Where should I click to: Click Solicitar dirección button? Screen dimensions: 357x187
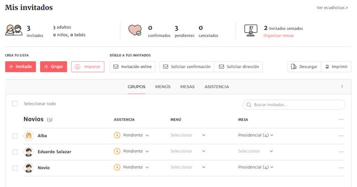pyautogui.click(x=238, y=67)
